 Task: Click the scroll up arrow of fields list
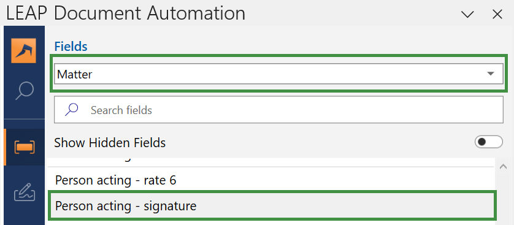503,167
